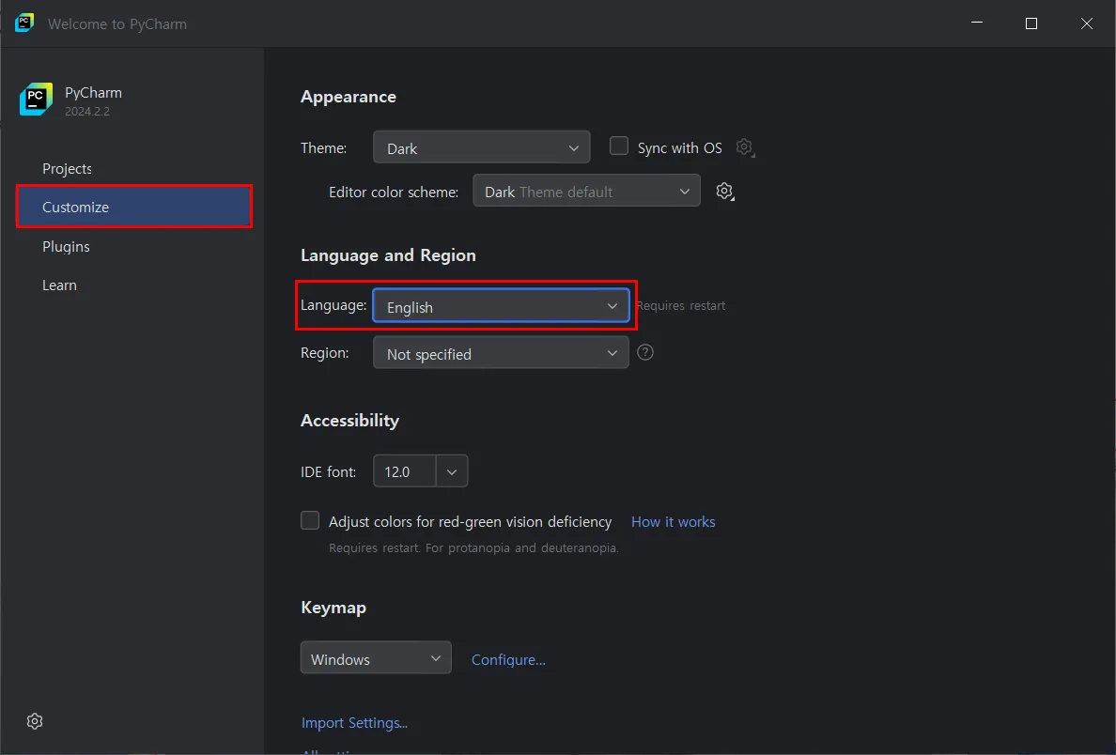Image resolution: width=1116 pixels, height=755 pixels.
Task: Click the Configure... keymap link
Action: 508,659
